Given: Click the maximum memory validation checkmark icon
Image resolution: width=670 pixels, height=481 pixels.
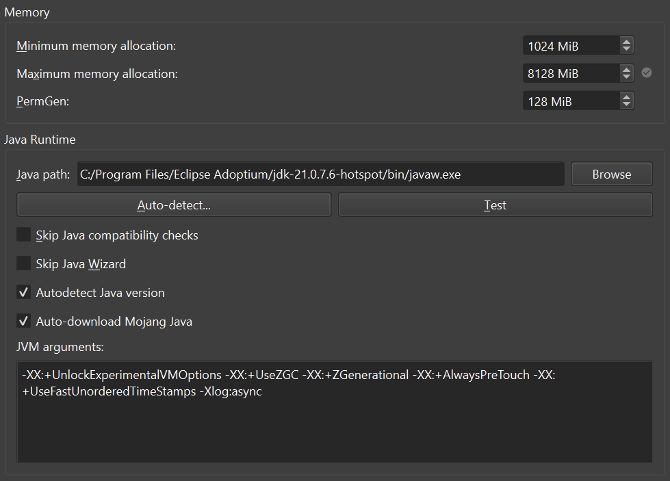Looking at the screenshot, I should 647,73.
